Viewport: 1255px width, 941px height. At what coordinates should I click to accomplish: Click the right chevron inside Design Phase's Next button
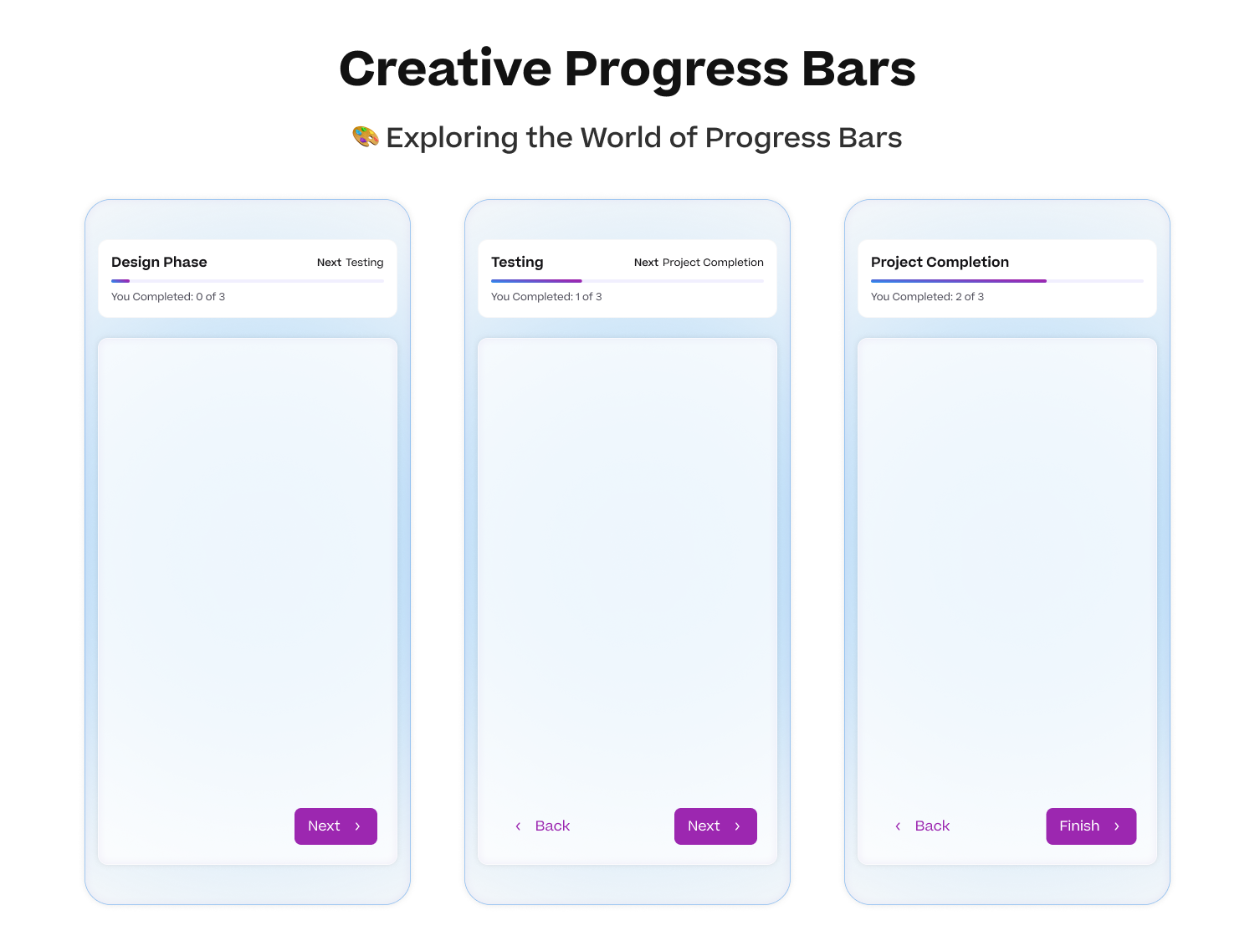click(x=358, y=826)
